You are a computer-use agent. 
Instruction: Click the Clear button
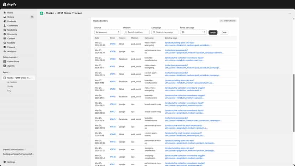coord(224,32)
